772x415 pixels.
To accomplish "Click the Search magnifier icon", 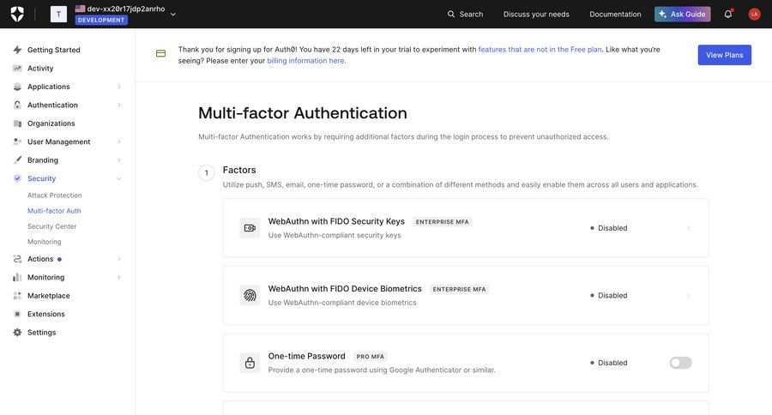I will click(450, 15).
